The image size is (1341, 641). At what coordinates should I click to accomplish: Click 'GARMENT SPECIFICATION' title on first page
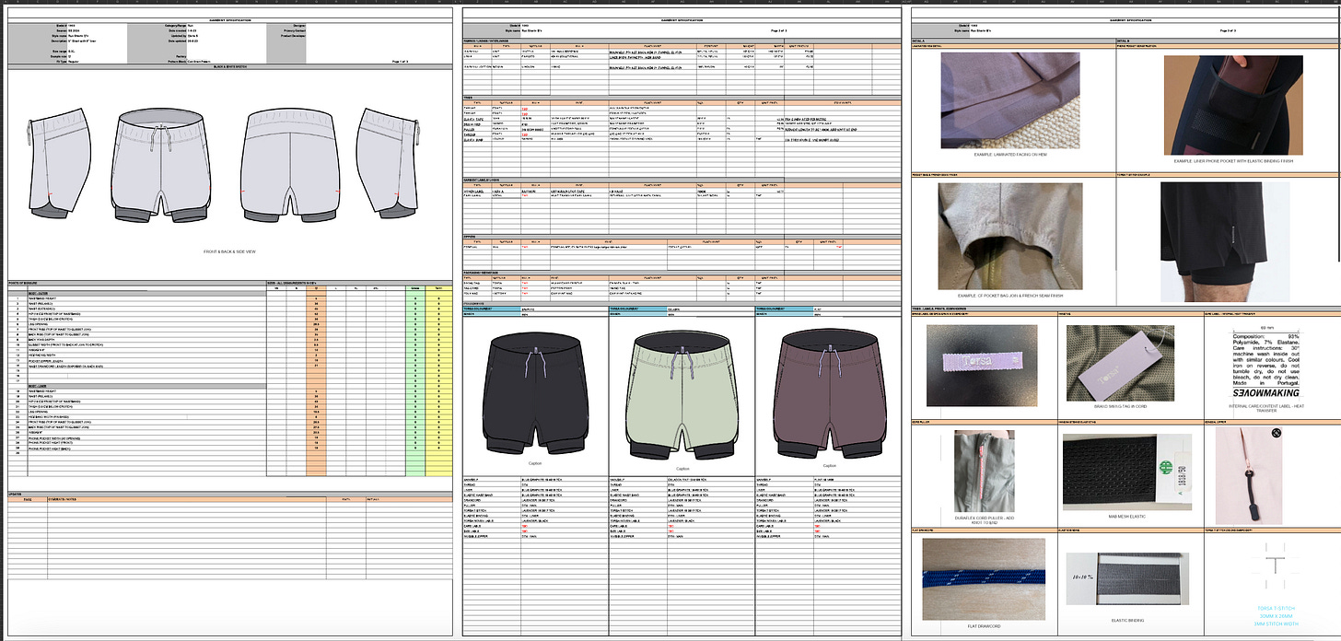coord(230,18)
